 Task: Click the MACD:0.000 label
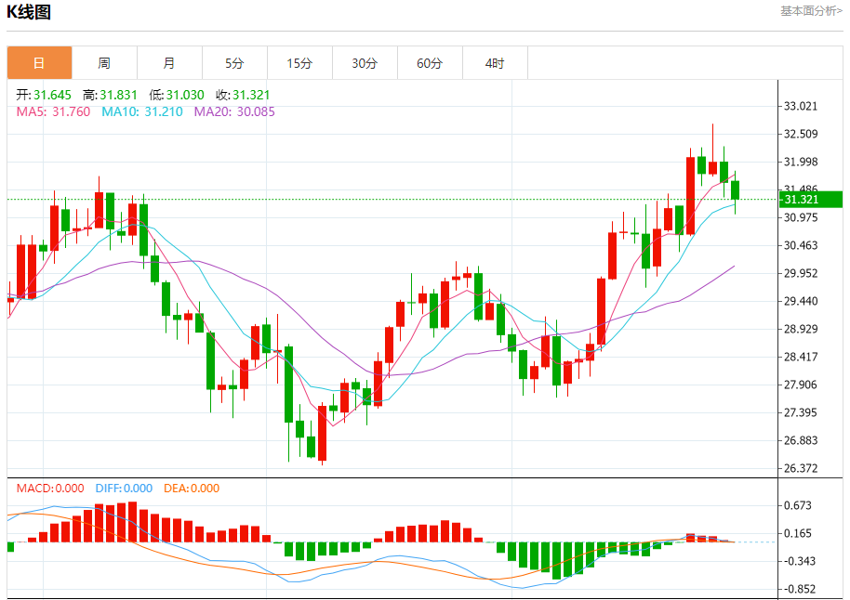50,489
